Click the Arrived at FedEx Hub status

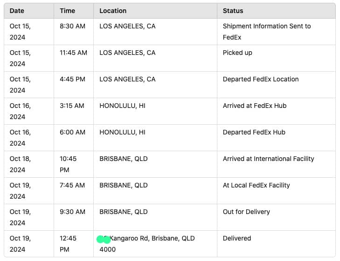(254, 106)
